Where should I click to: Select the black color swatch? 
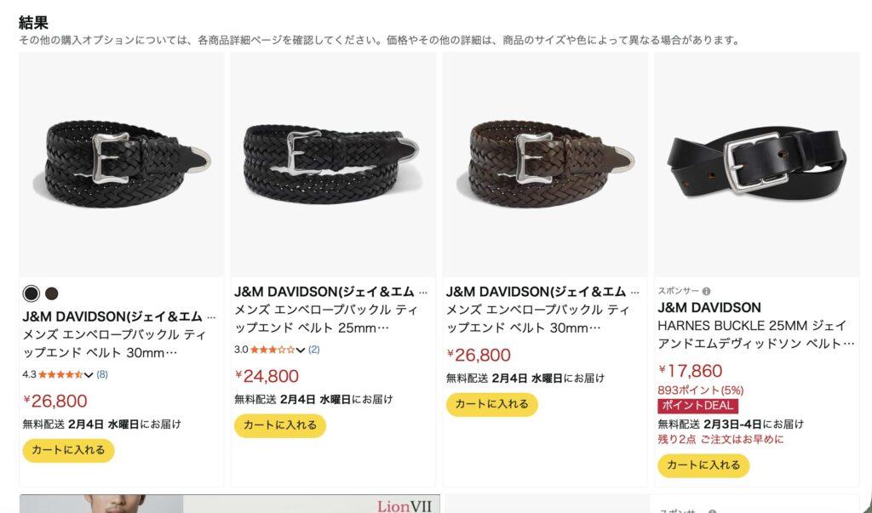[x=32, y=294]
